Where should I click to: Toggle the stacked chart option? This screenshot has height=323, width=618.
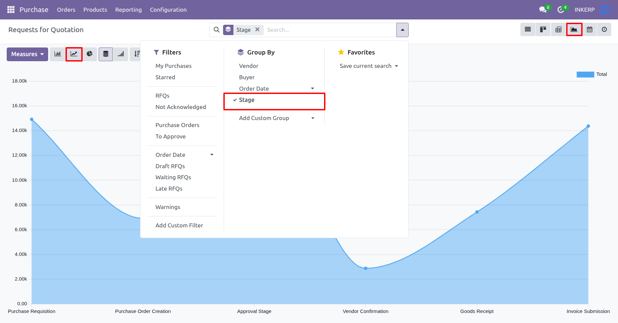[106, 54]
